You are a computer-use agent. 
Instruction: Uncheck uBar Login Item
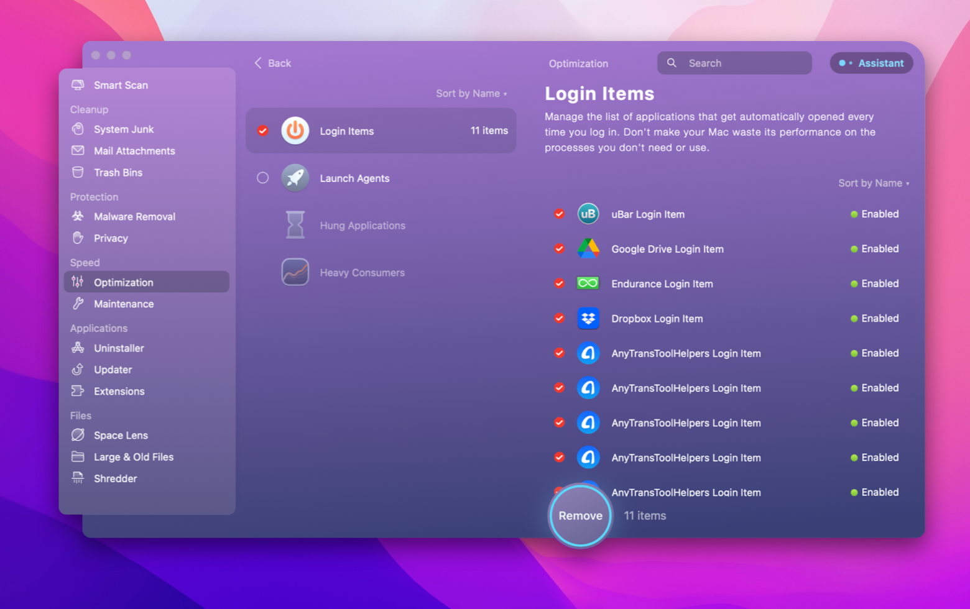559,214
